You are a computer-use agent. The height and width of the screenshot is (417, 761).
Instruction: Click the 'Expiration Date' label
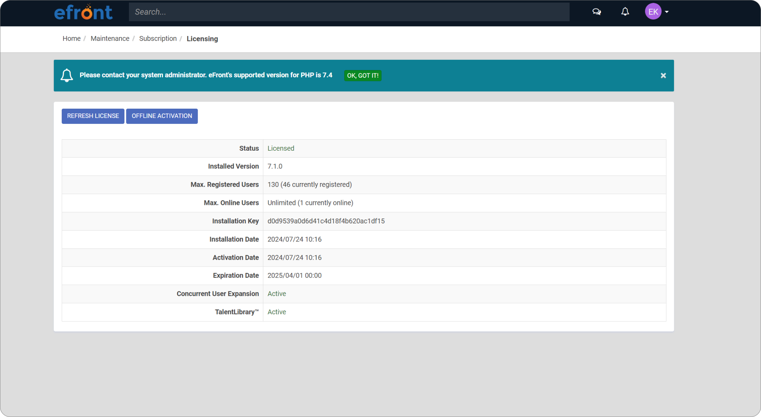coord(236,276)
